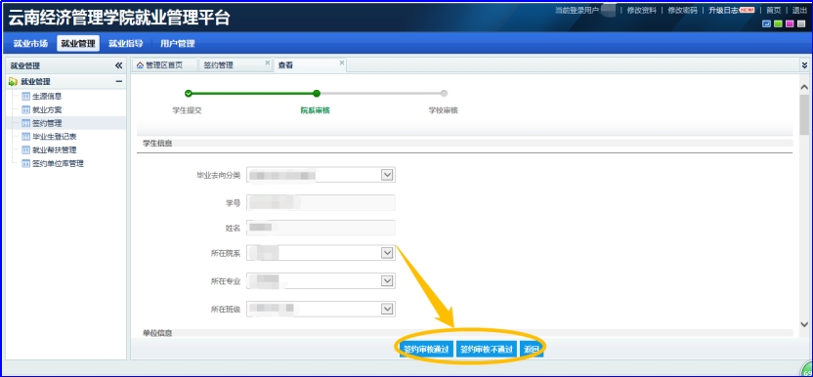Click the 院系审核 step marker
The height and width of the screenshot is (377, 813).
317,94
